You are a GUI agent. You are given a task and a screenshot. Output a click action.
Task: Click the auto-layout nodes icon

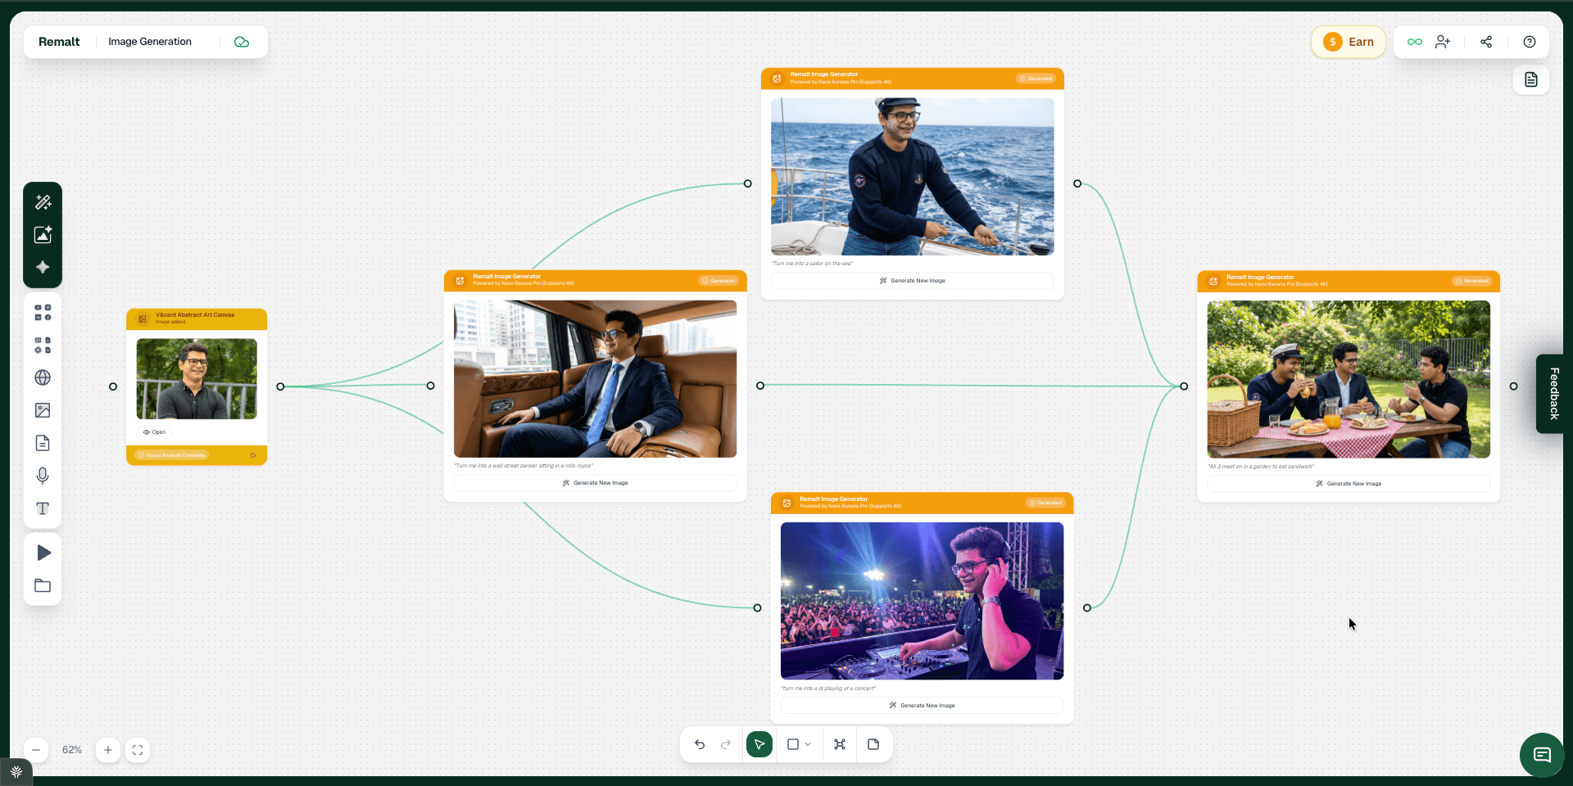tap(840, 744)
